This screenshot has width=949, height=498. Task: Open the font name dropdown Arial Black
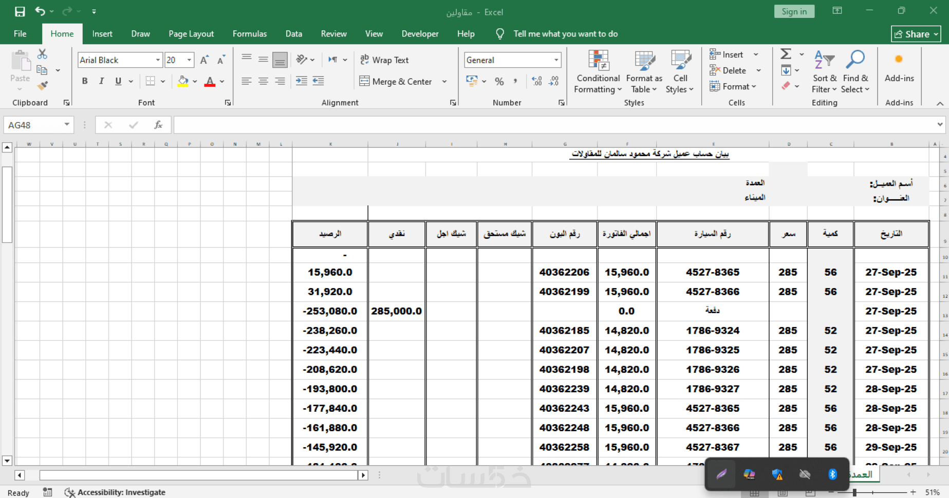(x=158, y=60)
